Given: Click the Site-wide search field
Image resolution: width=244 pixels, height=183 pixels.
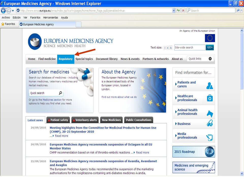Looking at the screenshot, I should click(x=190, y=48).
